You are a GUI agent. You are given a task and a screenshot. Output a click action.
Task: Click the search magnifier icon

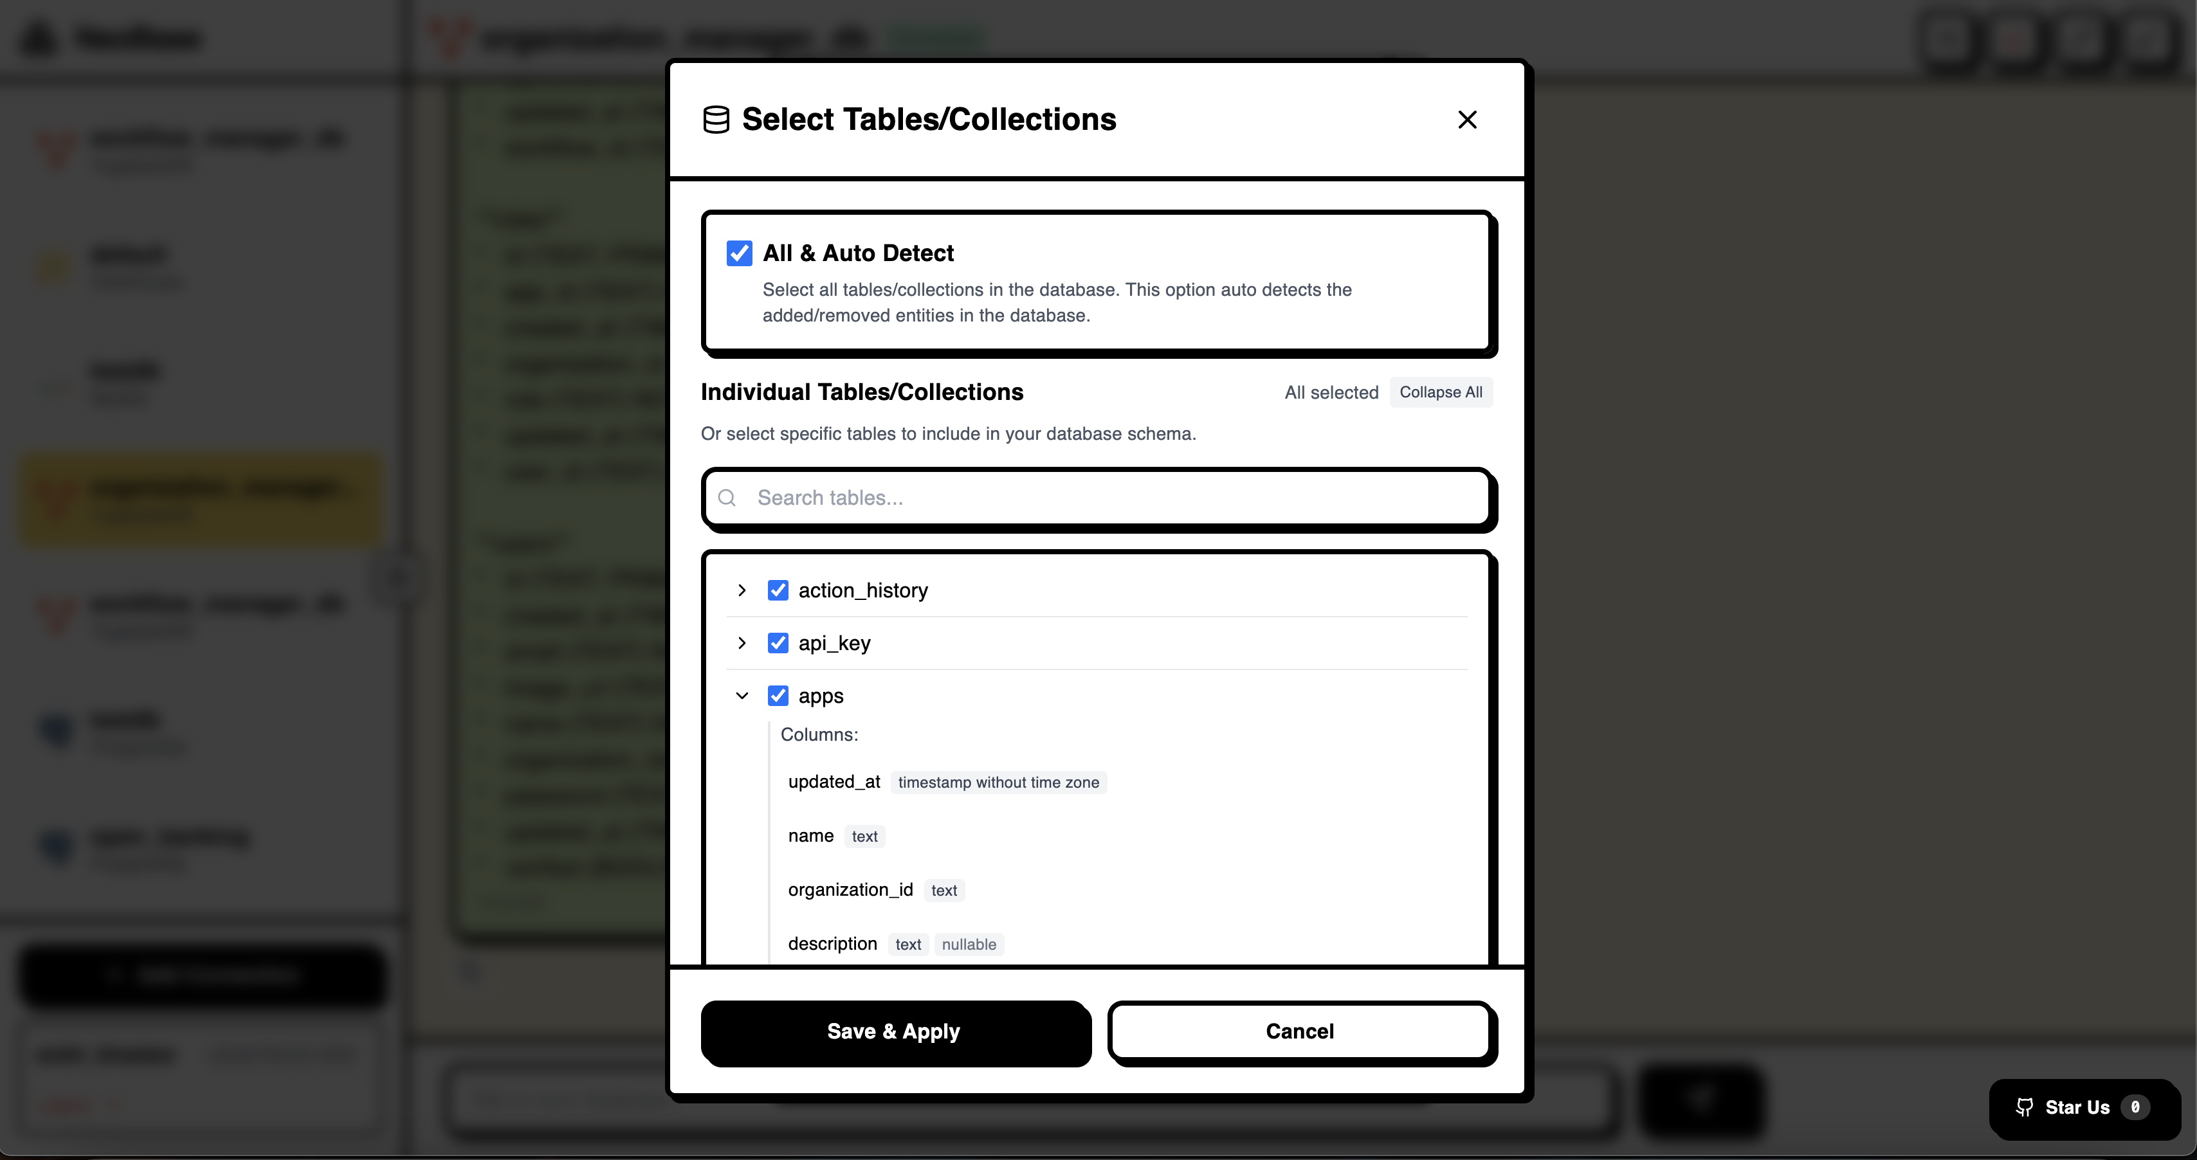coord(727,497)
